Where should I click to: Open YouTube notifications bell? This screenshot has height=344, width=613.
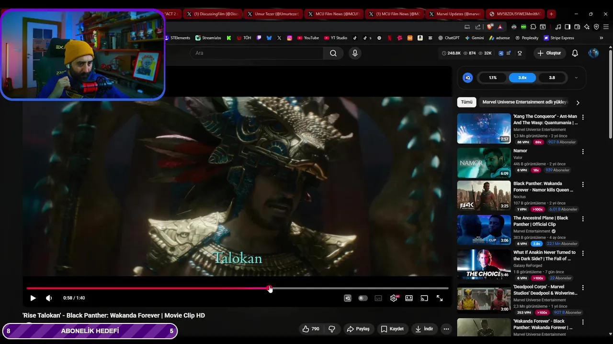pos(575,53)
